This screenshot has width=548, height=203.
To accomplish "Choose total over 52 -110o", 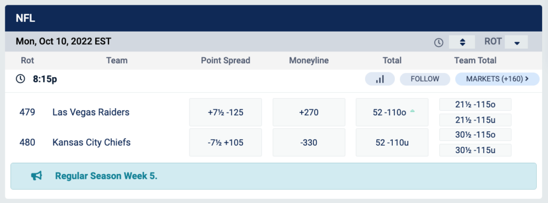I will (392, 112).
